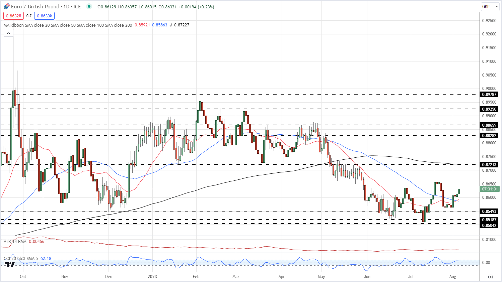Click the green market status dot

pyautogui.click(x=88, y=6)
